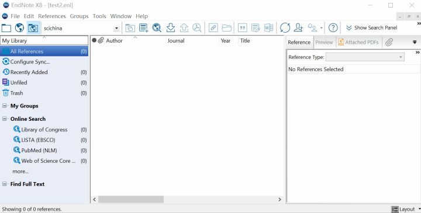Sort by Journal column header
The width and height of the screenshot is (421, 213).
[175, 41]
